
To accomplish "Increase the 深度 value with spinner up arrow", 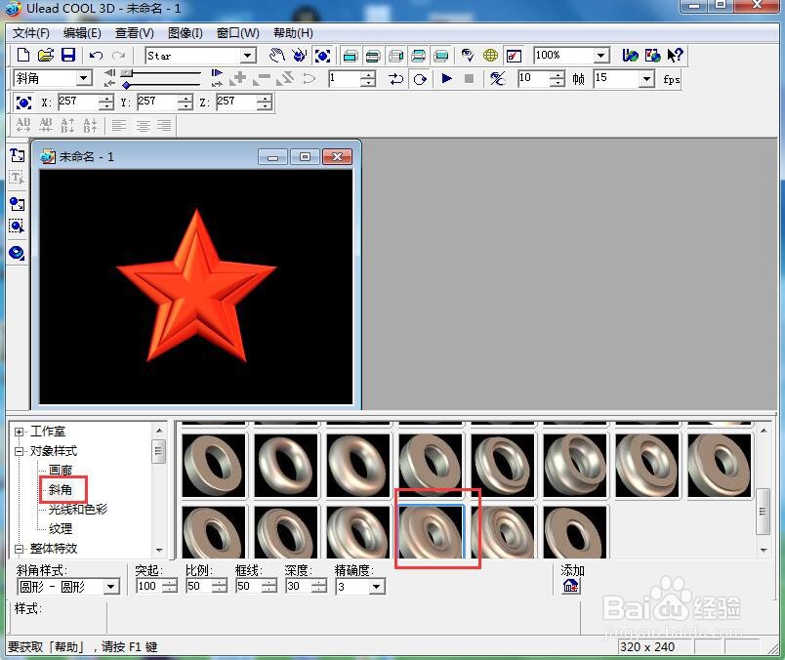I will coord(318,583).
